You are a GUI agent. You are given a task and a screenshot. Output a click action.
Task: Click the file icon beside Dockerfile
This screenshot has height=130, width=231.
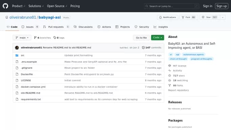point(17,74)
